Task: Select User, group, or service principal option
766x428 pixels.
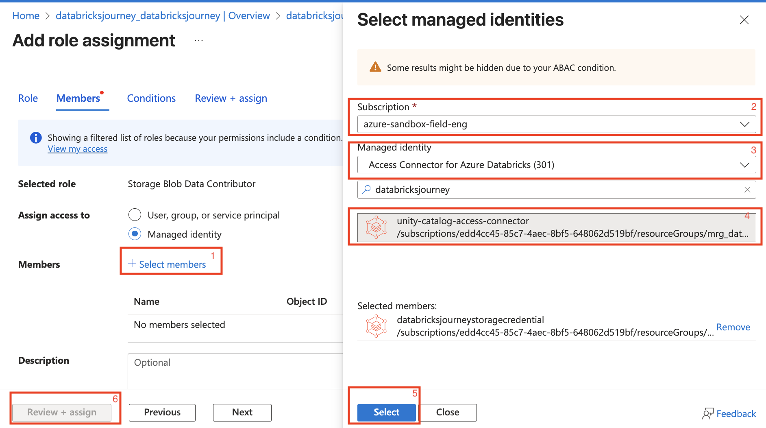Action: tap(135, 215)
